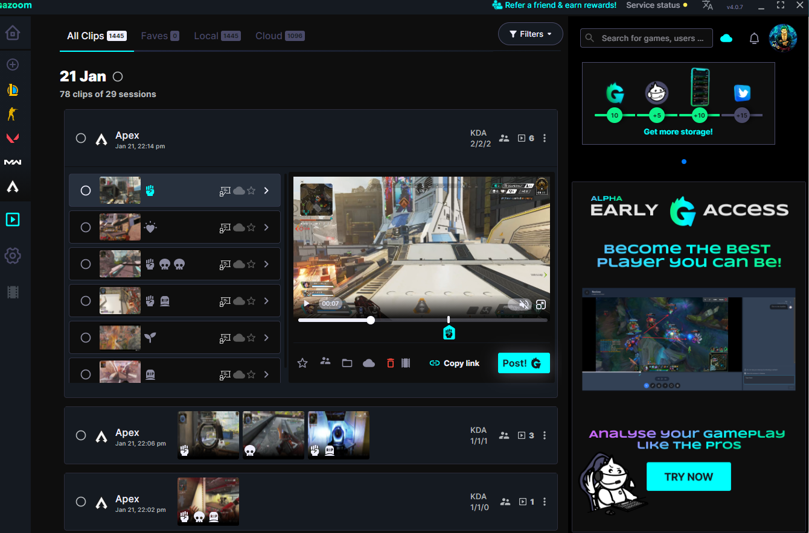Viewport: 809px width, 533px height.
Task: Star the first clip row with fist icon
Action: click(251, 191)
